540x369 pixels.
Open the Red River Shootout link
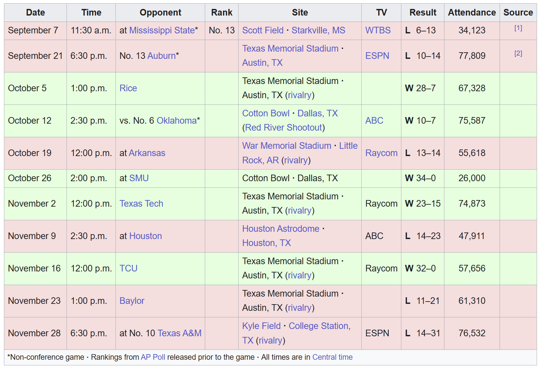click(x=284, y=128)
